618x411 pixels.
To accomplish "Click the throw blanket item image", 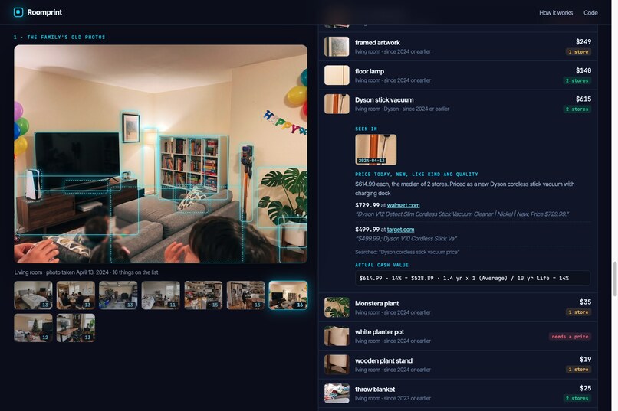I will click(337, 393).
